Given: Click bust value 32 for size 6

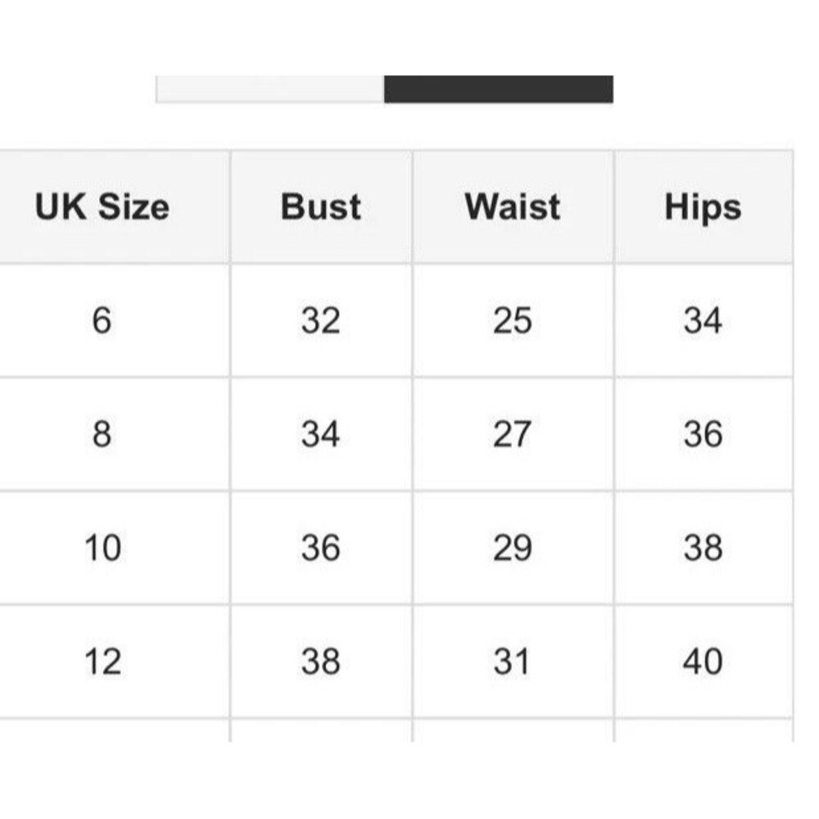Looking at the screenshot, I should [321, 320].
